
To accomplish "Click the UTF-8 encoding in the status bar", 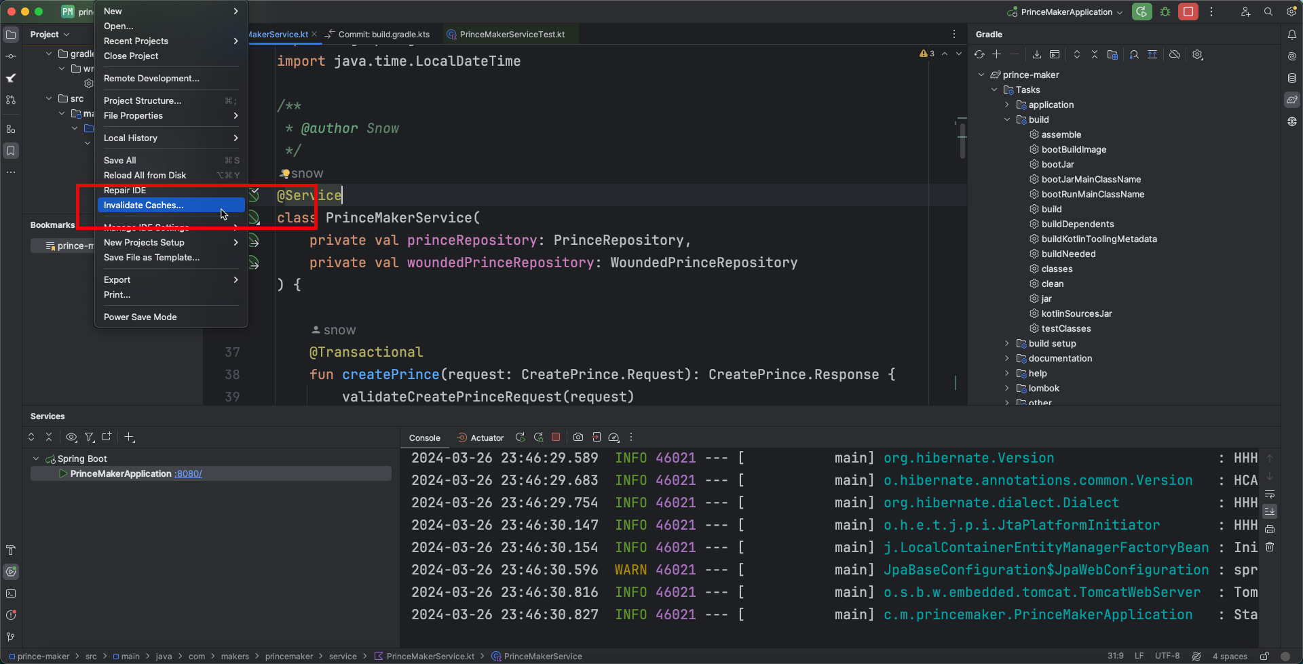I will pos(1167,656).
